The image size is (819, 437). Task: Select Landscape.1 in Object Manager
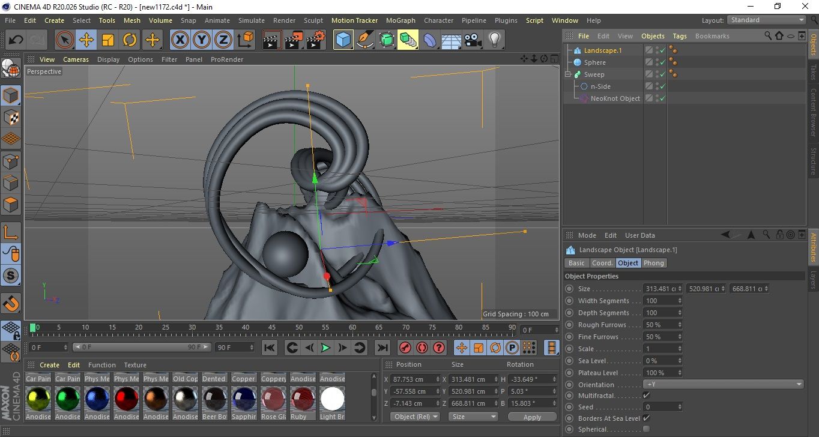pyautogui.click(x=603, y=50)
